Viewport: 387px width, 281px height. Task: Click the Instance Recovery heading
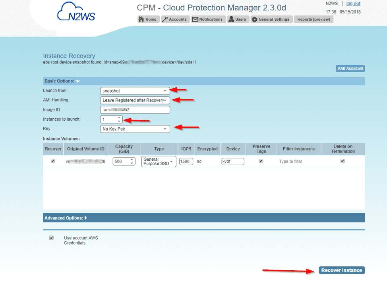[69, 56]
